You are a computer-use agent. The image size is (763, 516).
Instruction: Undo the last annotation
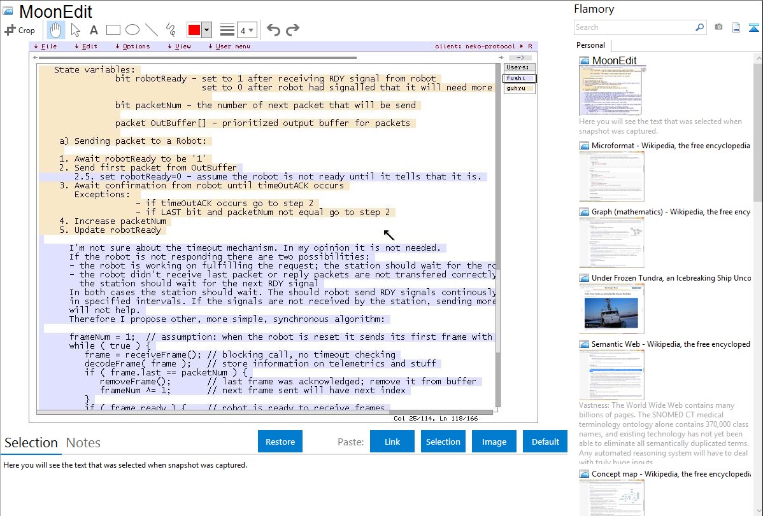[x=273, y=30]
